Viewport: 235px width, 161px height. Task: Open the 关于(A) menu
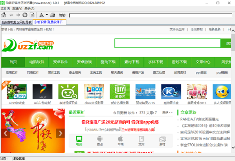[29, 9]
